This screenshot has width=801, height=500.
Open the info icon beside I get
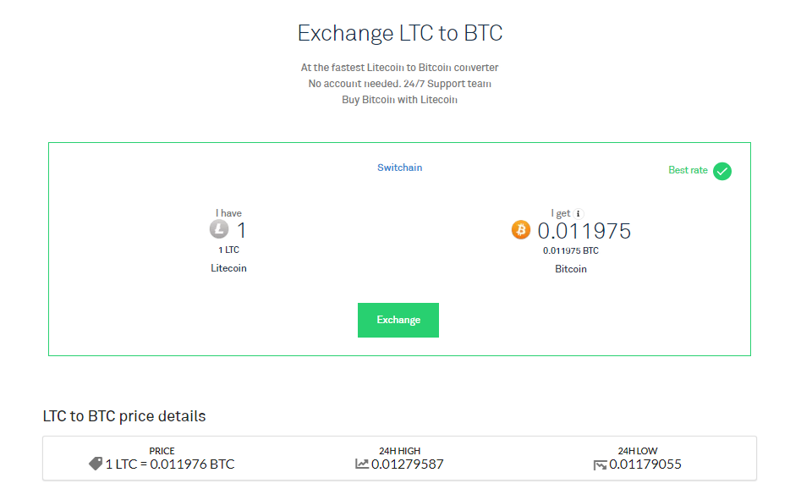[x=578, y=214]
